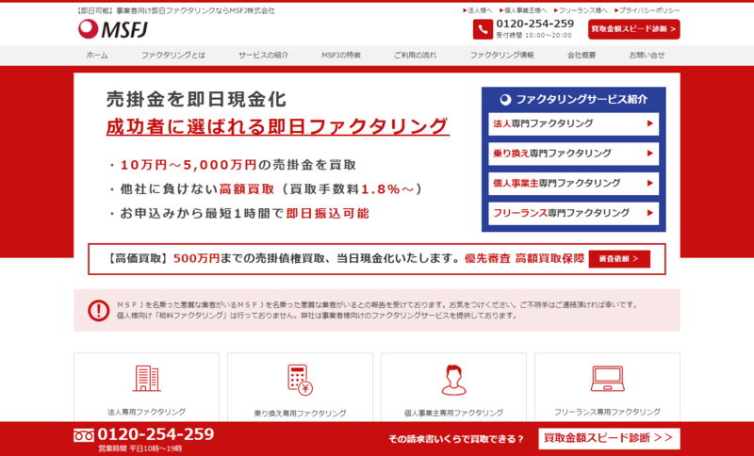Click the フリーランス様へ top link
Screen dimensions: 754x456
point(581,10)
